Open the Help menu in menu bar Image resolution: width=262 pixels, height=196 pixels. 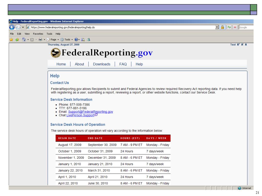[58, 34]
